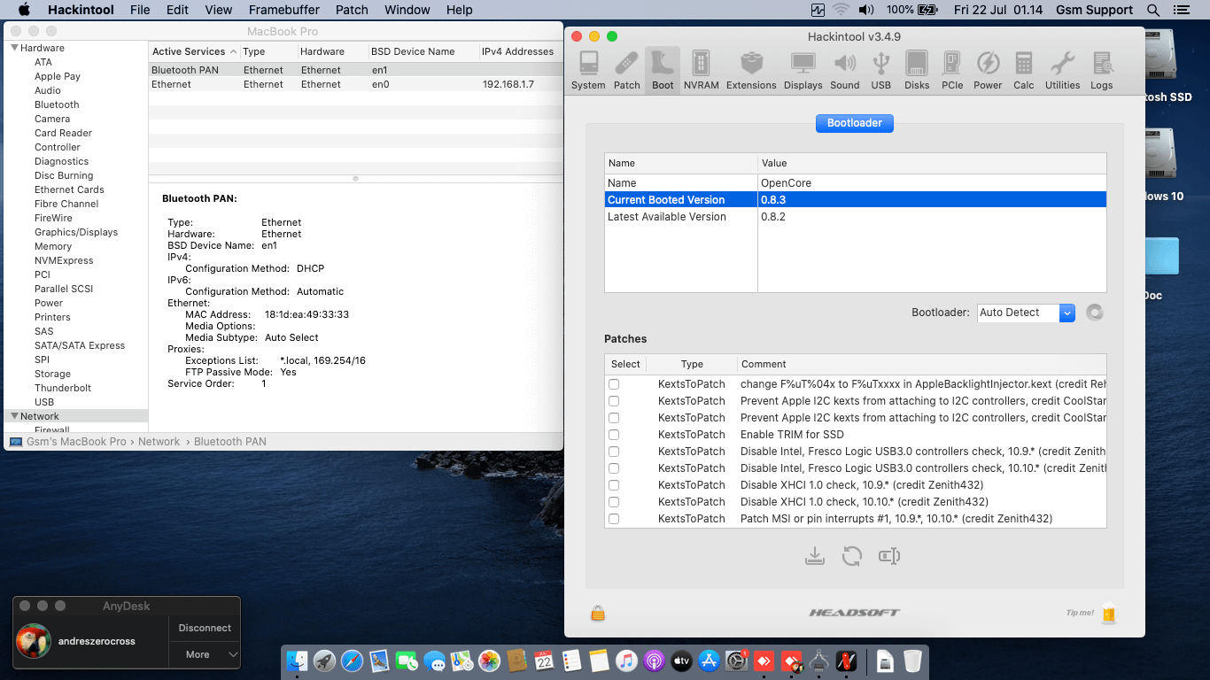The height and width of the screenshot is (680, 1210).
Task: Open the Framebuffer menu in menu bar
Action: click(284, 10)
